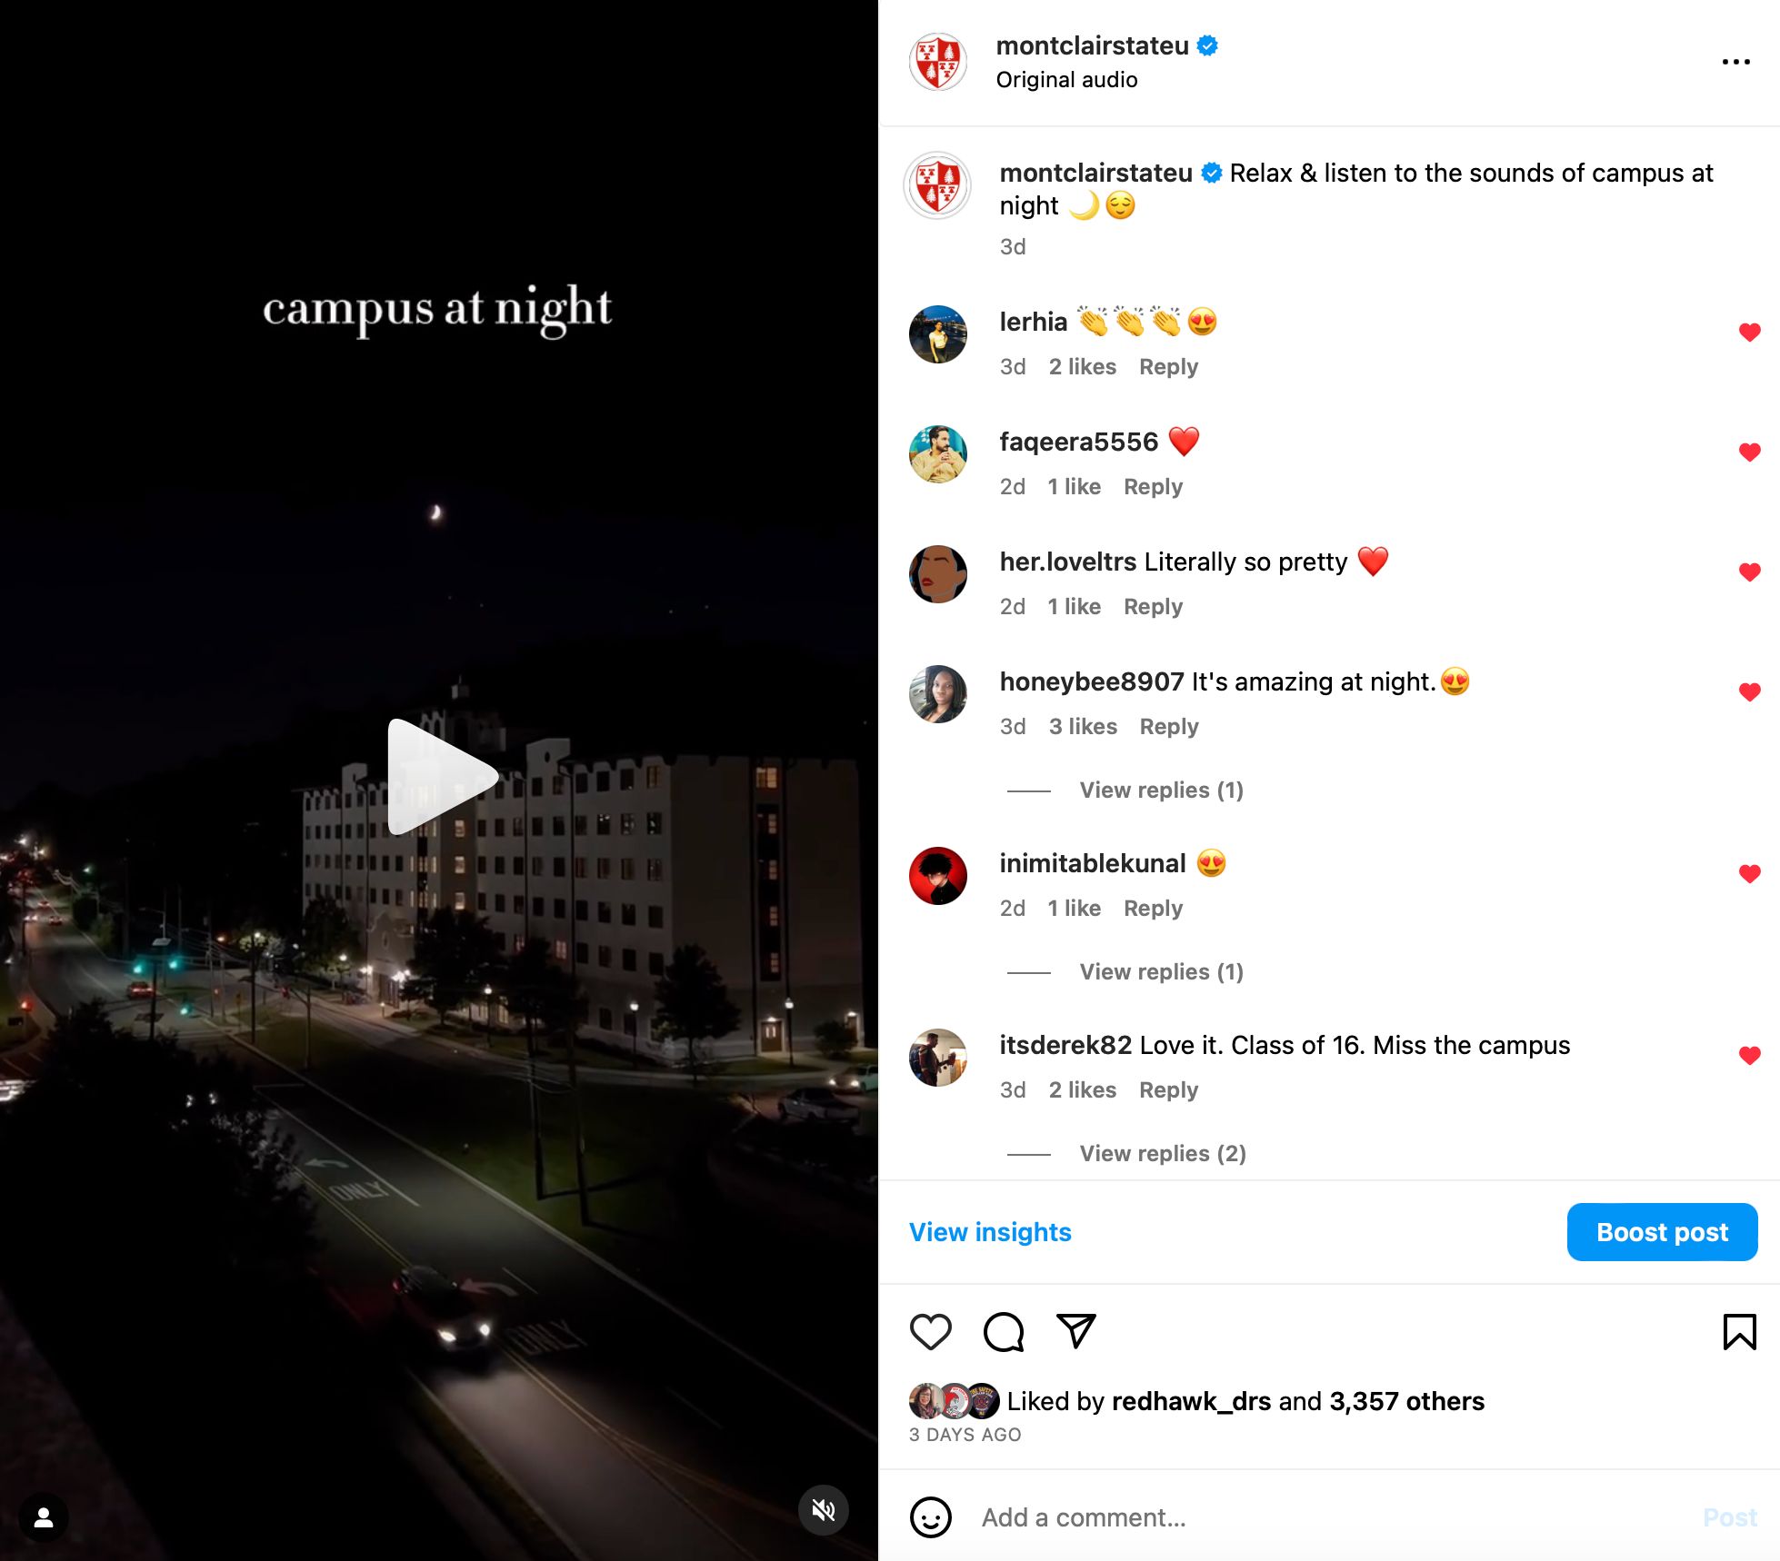Viewport: 1780px width, 1561px height.
Task: Click the Boost post button
Action: click(1662, 1232)
